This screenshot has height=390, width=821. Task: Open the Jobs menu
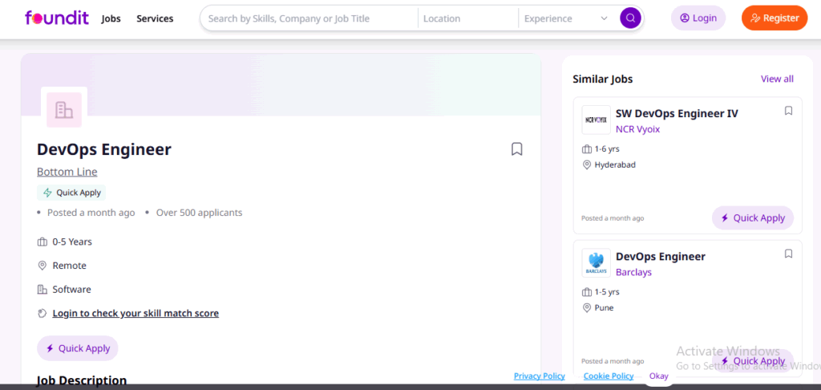click(x=111, y=18)
